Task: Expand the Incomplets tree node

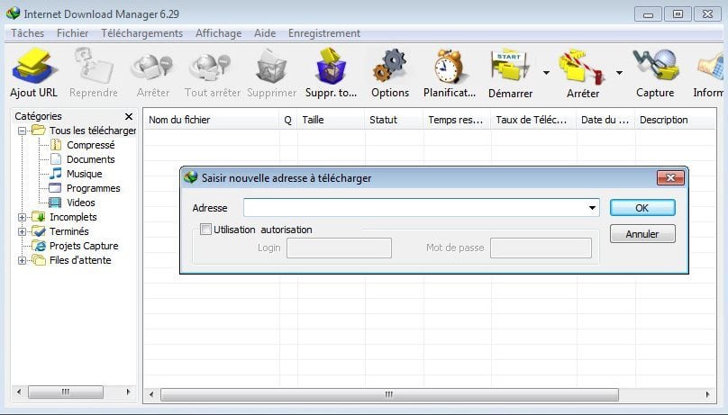Action: click(x=23, y=217)
